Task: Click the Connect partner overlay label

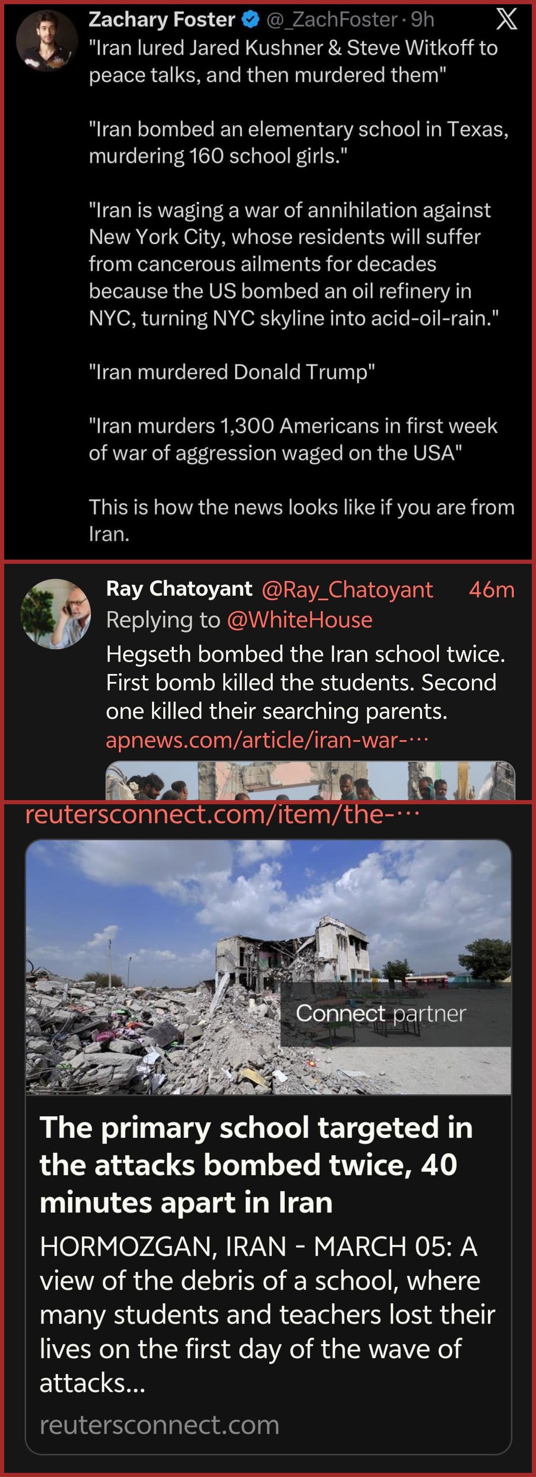Action: click(381, 1014)
